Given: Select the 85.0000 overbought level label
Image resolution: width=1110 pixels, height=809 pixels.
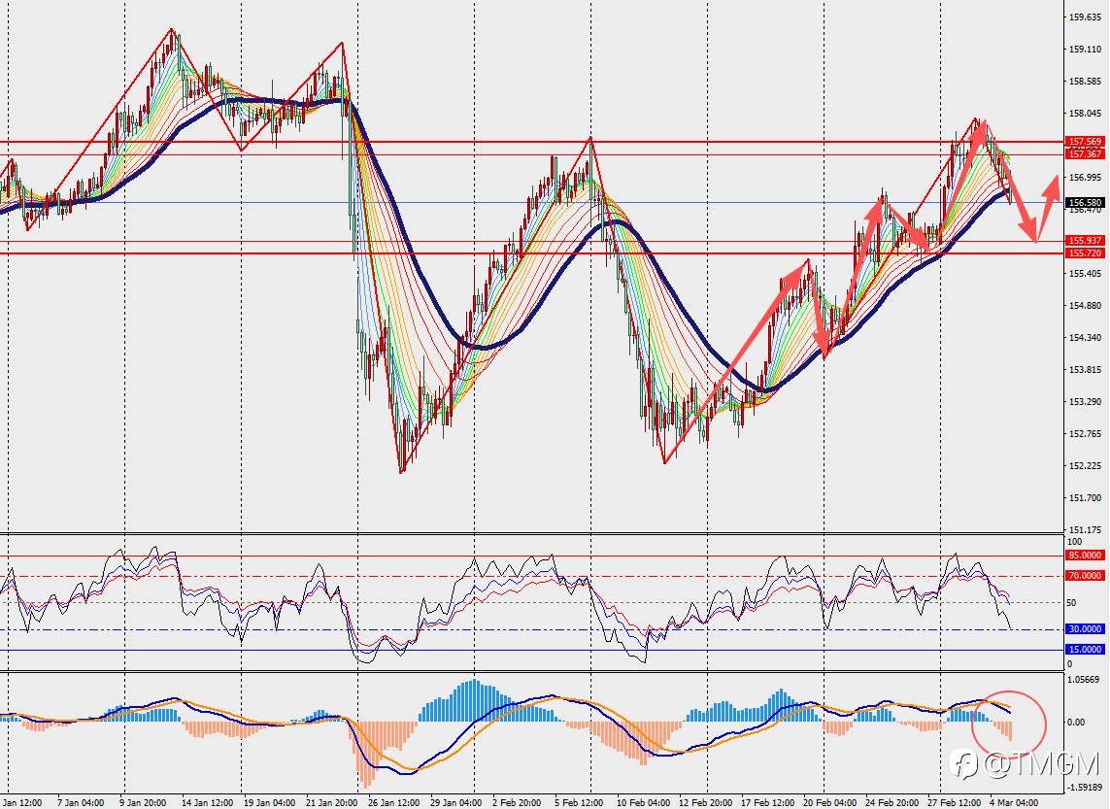Looking at the screenshot, I should 1085,556.
